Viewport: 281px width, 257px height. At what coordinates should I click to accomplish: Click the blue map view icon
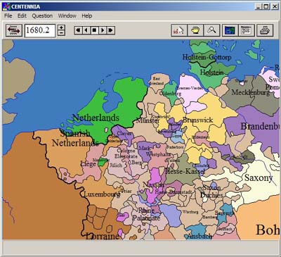(x=230, y=30)
